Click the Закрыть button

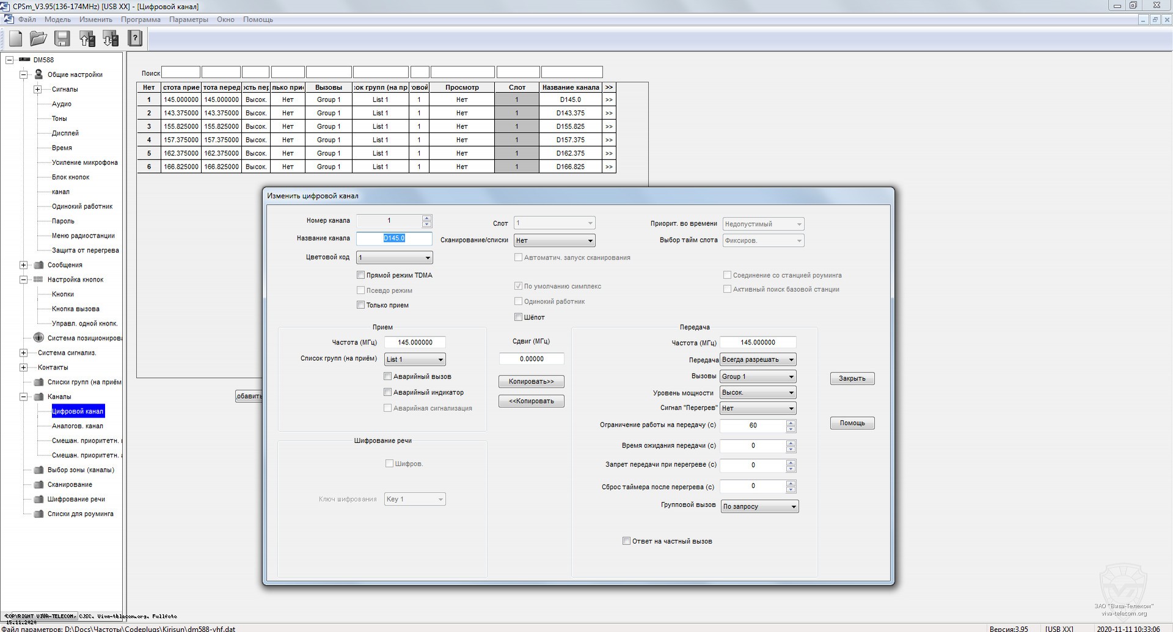852,379
